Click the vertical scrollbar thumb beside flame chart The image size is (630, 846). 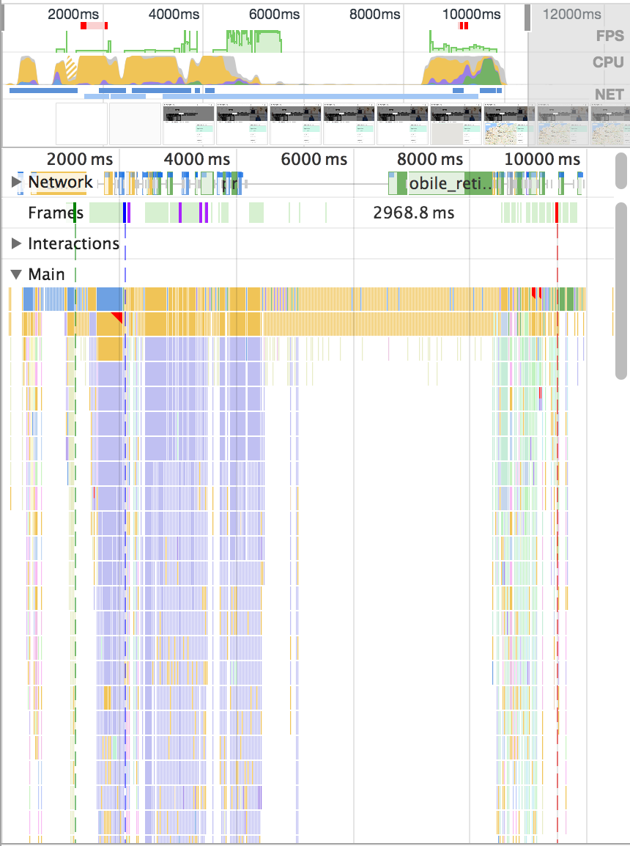tap(620, 291)
